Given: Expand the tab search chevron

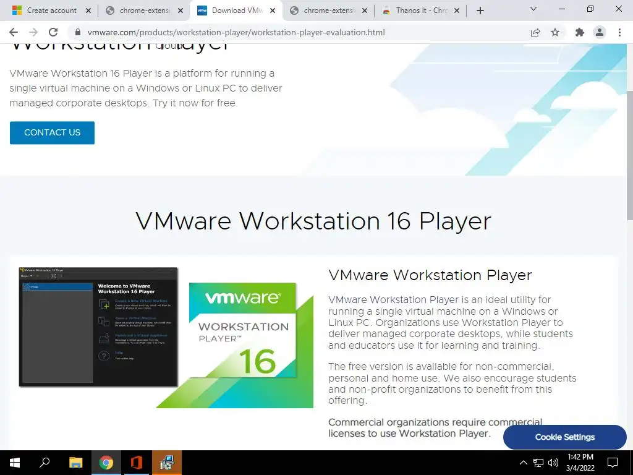Looking at the screenshot, I should pyautogui.click(x=533, y=9).
